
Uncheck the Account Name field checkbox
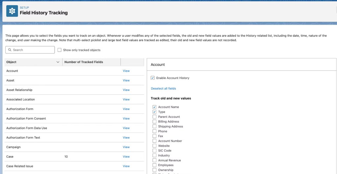[x=154, y=107]
